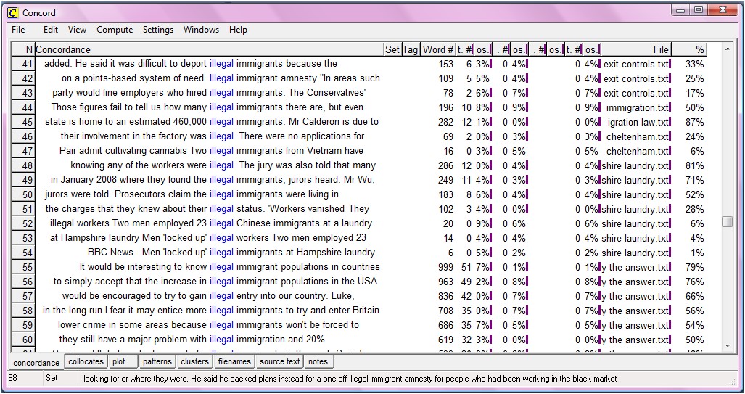Viewport: 745px width, 394px height.
Task: Go to the filenames tab
Action: 234,361
